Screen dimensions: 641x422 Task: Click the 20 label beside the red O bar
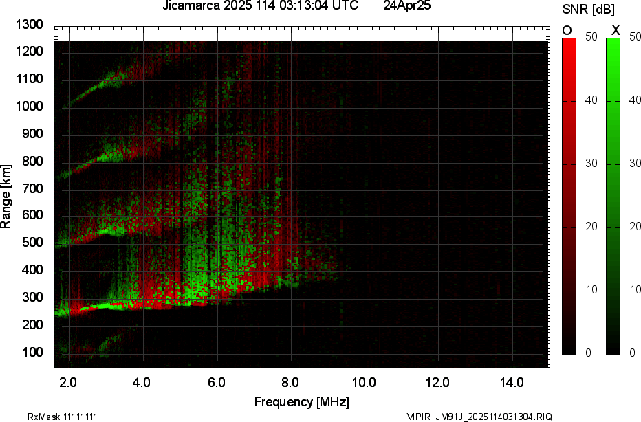click(x=591, y=227)
